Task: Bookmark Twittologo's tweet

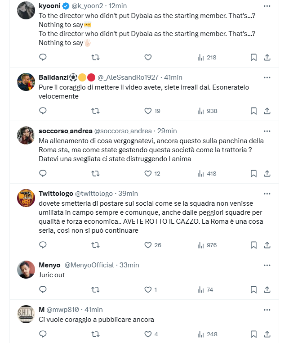Action: tap(253, 245)
